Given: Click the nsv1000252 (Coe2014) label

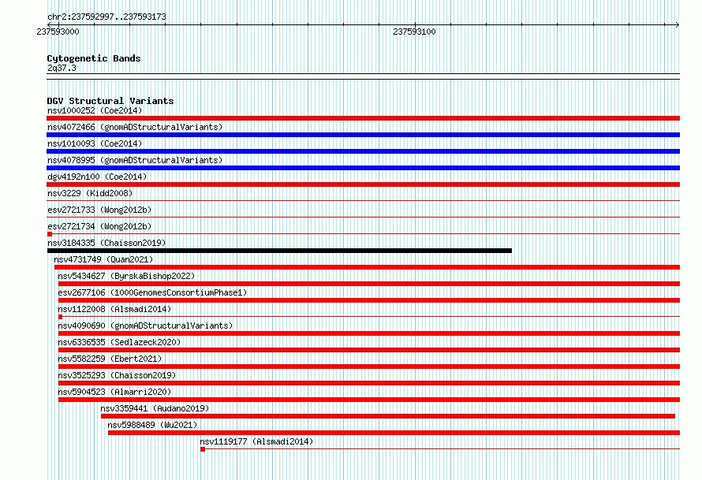Looking at the screenshot, I should [95, 110].
